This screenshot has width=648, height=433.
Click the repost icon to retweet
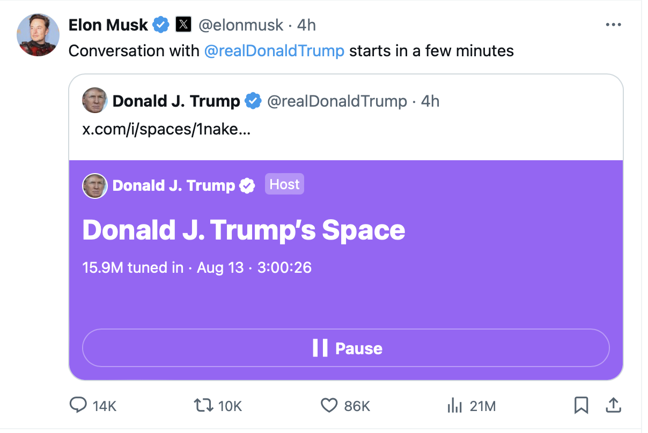coord(203,406)
